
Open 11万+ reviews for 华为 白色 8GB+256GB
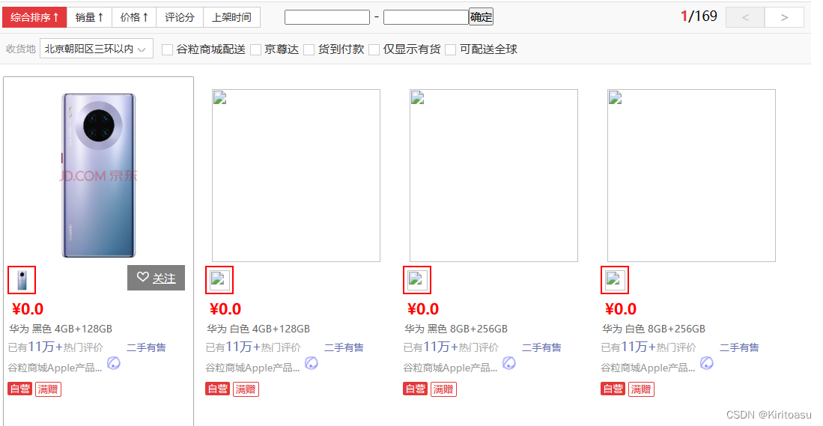pyautogui.click(x=638, y=347)
